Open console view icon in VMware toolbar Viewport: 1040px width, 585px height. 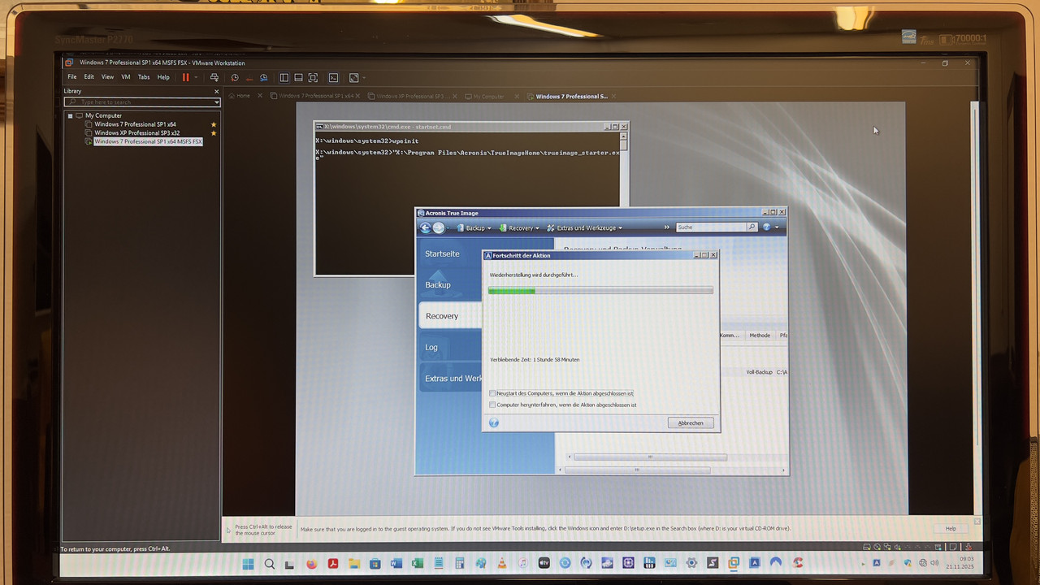[x=333, y=77]
